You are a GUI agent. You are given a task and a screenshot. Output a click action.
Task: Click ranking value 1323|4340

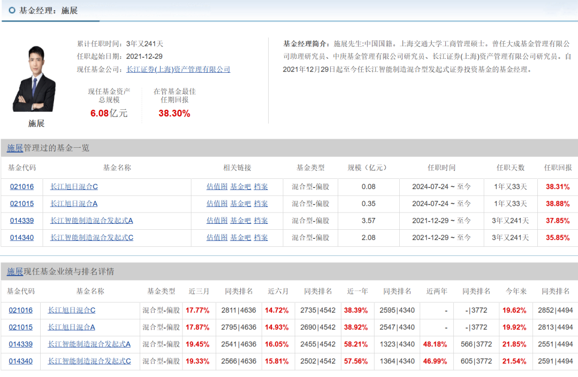tap(397, 344)
